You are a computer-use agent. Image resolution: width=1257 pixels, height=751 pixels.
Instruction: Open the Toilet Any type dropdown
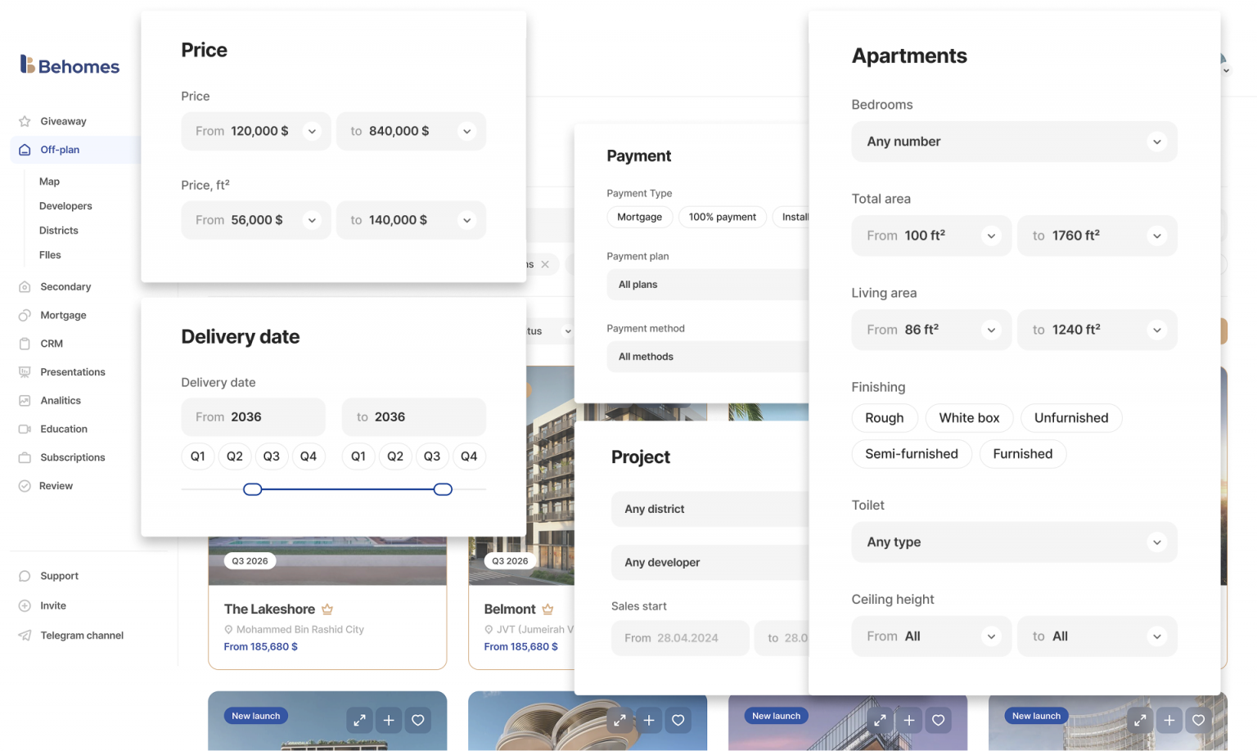click(1014, 542)
